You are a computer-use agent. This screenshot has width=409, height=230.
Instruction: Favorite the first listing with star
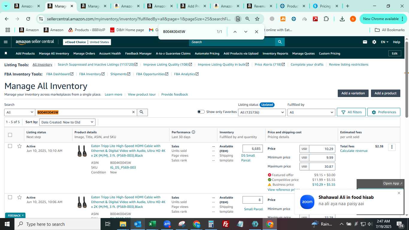tap(19, 146)
